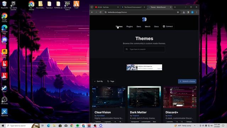Click the Chrome address bar
227x128 pixels.
click(x=140, y=12)
